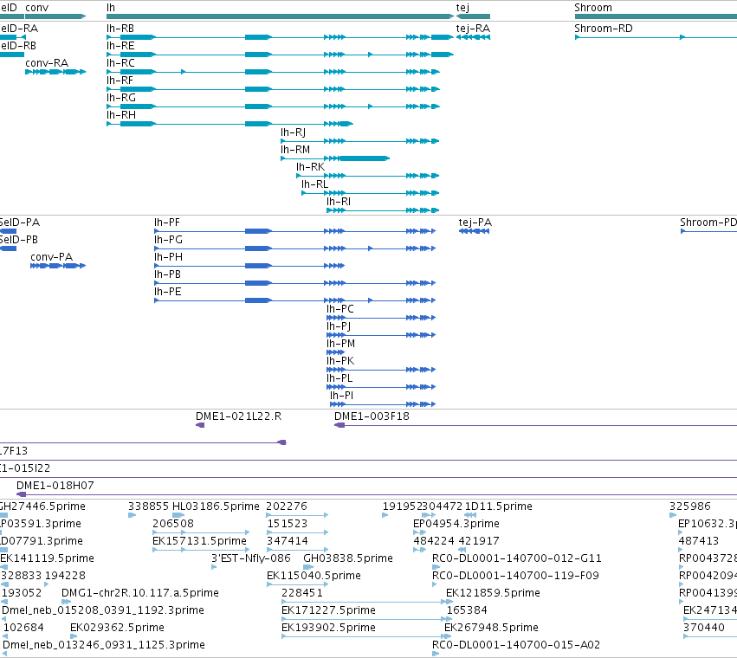
Task: Click the EK193902.5prime EST label
Action: (x=328, y=628)
